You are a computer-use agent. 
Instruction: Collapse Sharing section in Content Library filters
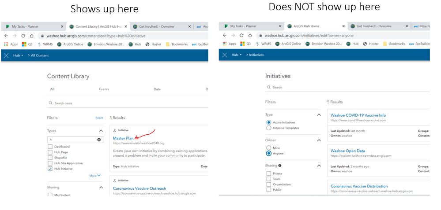point(101,187)
